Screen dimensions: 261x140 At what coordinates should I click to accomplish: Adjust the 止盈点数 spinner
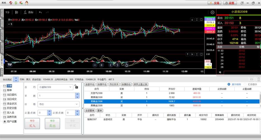tap(49, 113)
